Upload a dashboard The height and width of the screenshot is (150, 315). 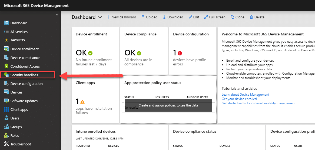pyautogui.click(x=150, y=17)
